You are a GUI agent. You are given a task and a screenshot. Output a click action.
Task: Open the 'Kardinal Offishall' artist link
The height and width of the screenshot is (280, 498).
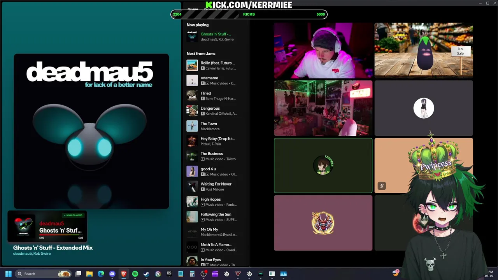coord(221,114)
